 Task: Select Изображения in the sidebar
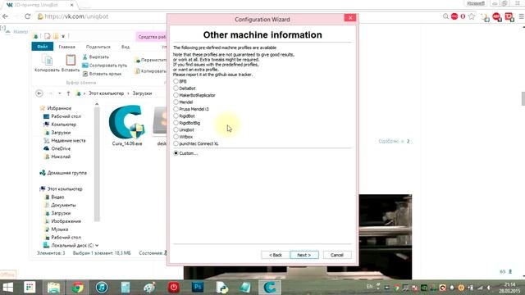click(62, 221)
